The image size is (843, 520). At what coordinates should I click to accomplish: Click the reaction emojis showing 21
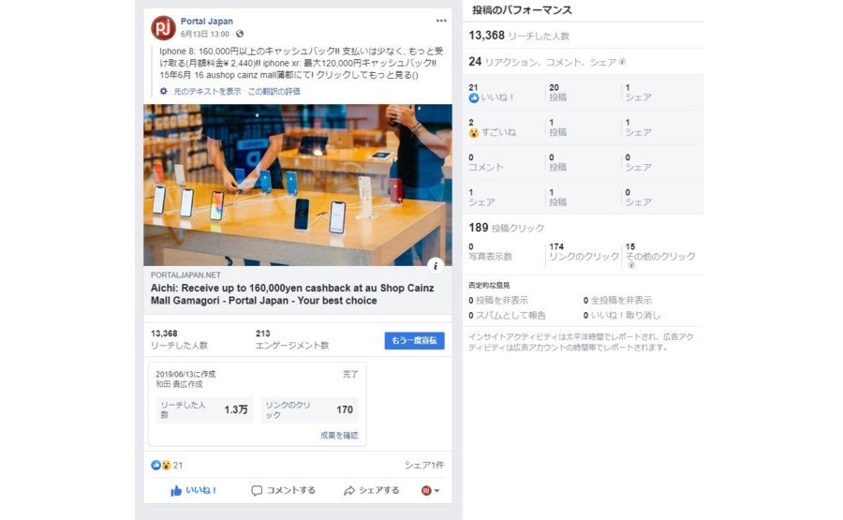point(167,465)
